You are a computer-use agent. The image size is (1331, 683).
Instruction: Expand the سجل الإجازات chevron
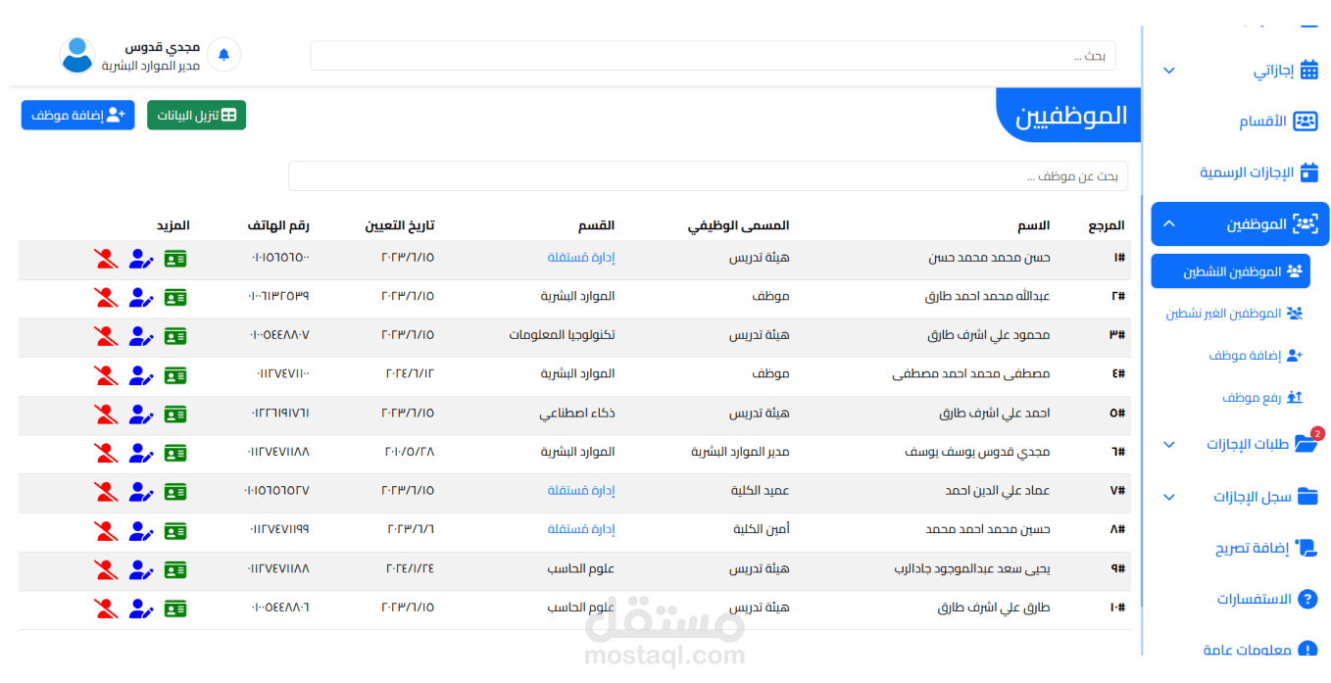tap(1168, 497)
